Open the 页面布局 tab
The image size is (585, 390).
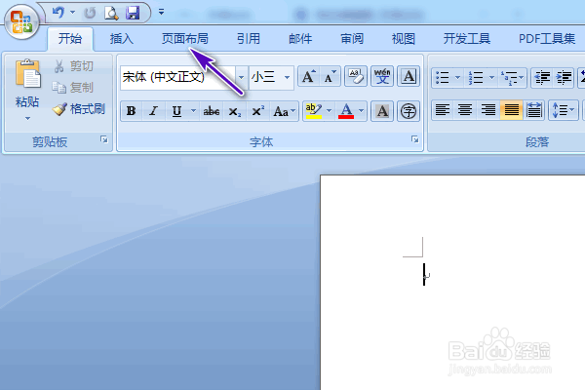[185, 38]
